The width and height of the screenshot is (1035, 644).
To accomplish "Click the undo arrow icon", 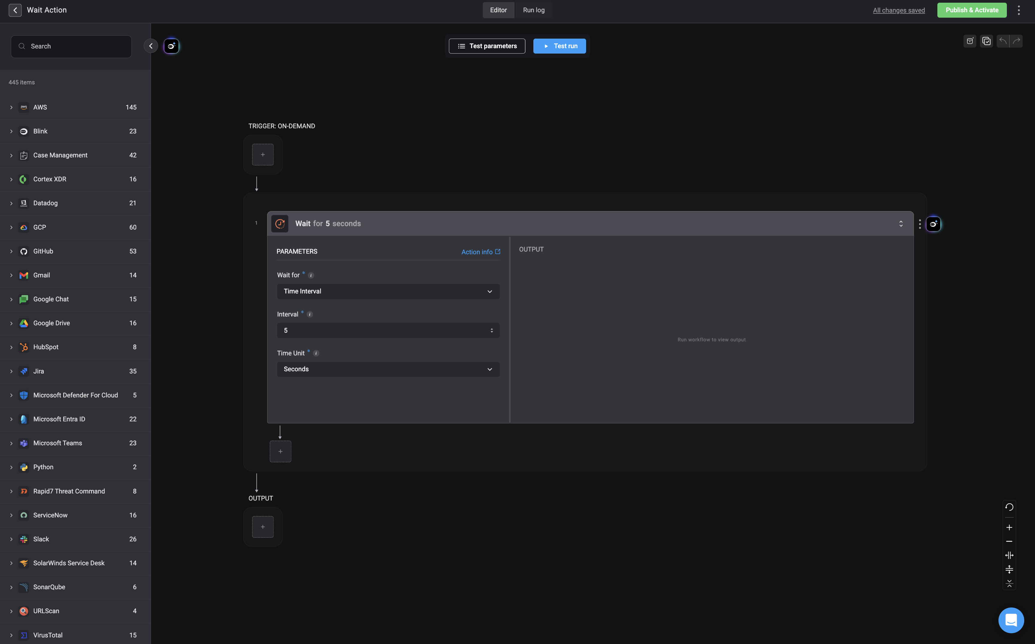I will click(1003, 41).
